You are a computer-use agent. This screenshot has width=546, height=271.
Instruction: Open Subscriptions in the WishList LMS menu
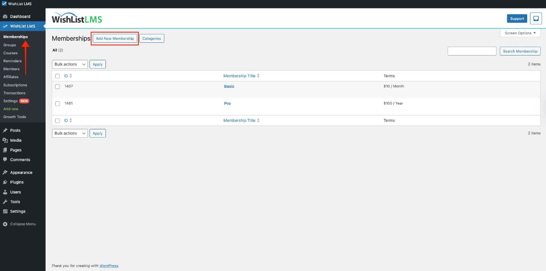click(15, 85)
